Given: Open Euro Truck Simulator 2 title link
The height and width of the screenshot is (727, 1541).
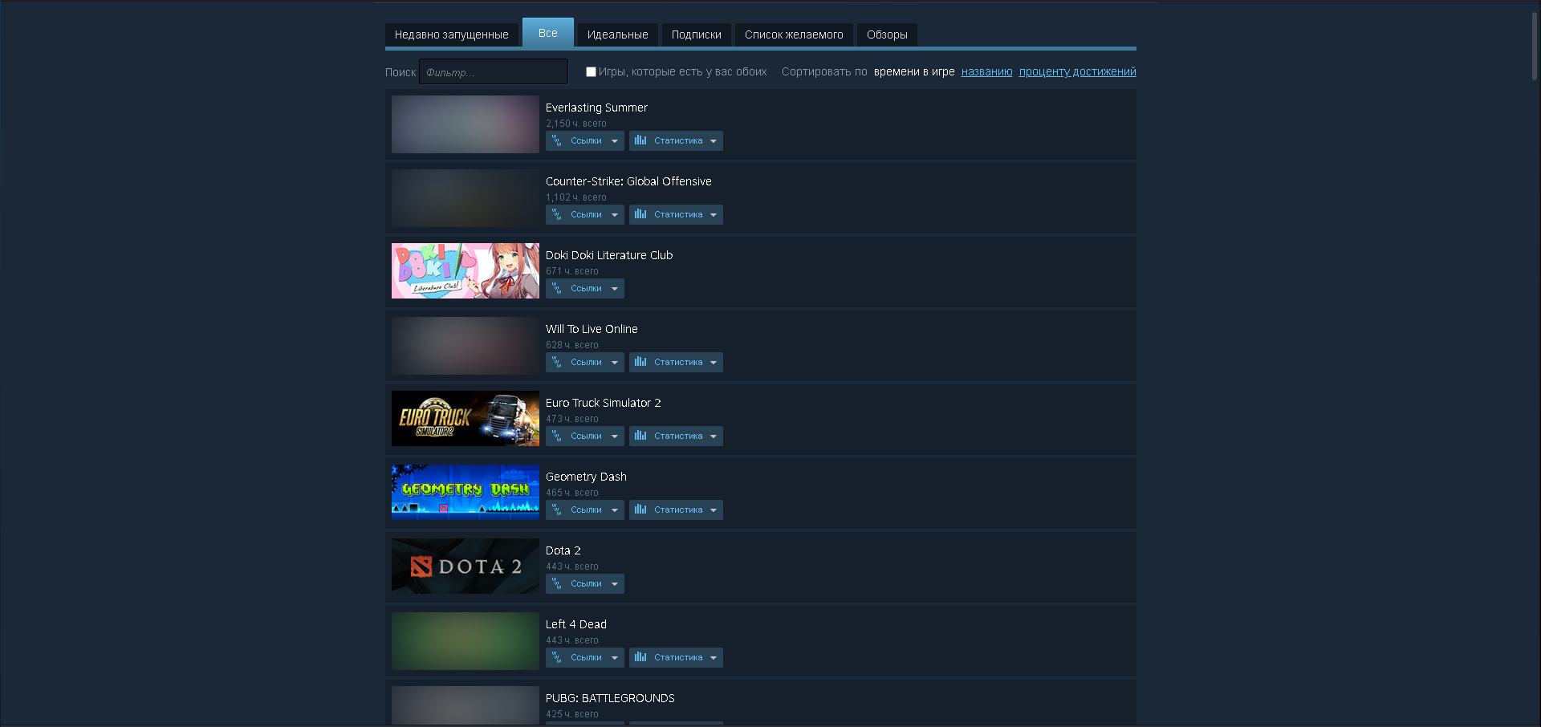Looking at the screenshot, I should click(x=604, y=403).
